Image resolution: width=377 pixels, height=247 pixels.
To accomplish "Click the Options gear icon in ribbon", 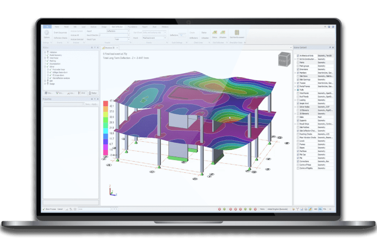I will coord(47,32).
